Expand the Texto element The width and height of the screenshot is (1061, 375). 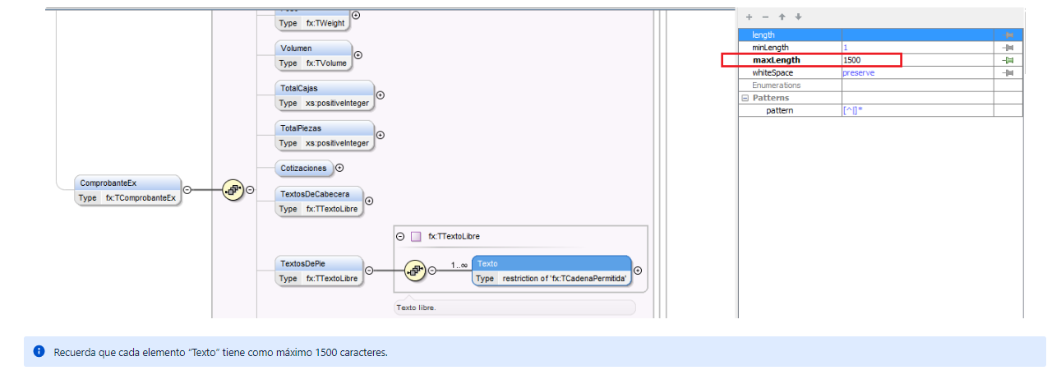[x=638, y=270]
